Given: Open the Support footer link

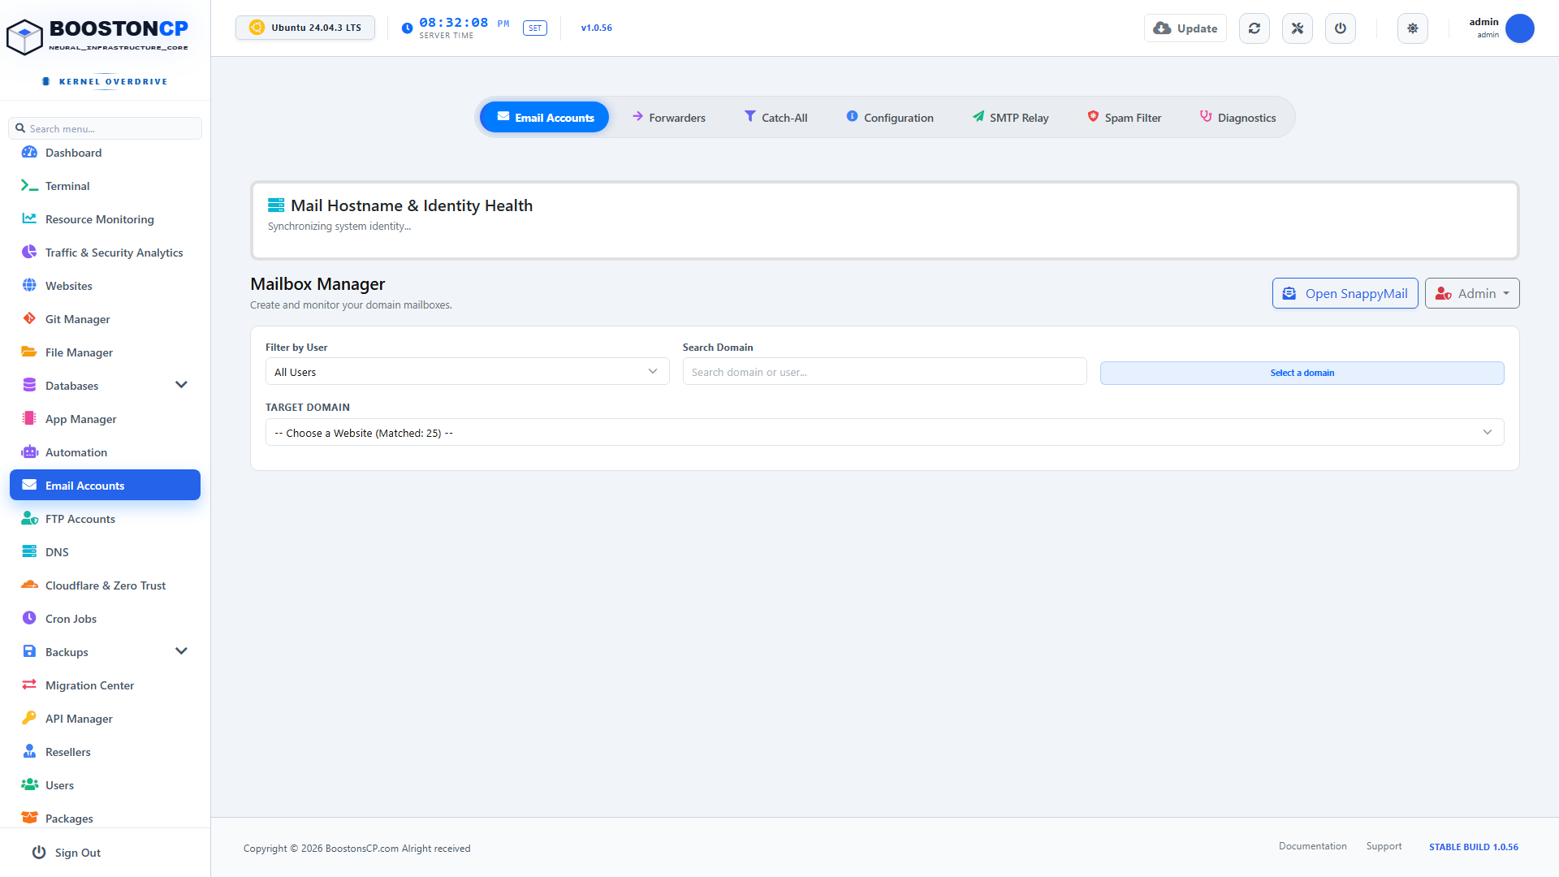Looking at the screenshot, I should tap(1384, 846).
